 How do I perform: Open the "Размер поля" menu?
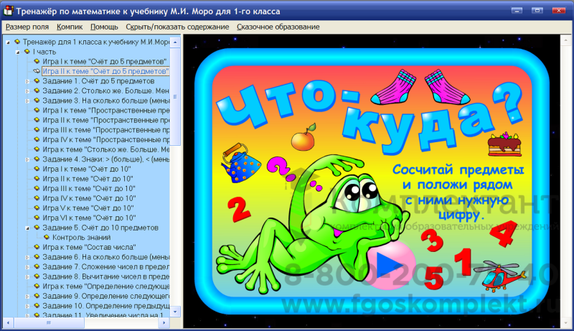click(x=27, y=27)
